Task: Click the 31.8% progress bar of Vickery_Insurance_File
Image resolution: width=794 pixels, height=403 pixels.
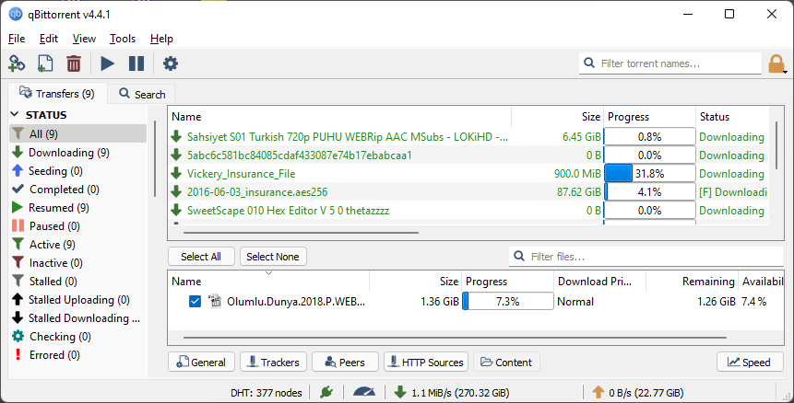Action: [x=650, y=174]
